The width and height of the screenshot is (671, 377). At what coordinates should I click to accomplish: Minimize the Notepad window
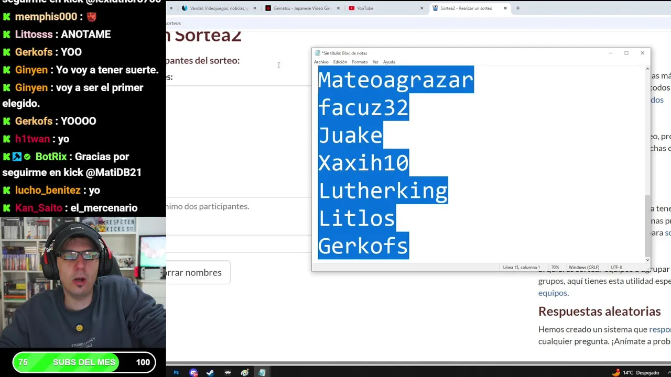610,53
